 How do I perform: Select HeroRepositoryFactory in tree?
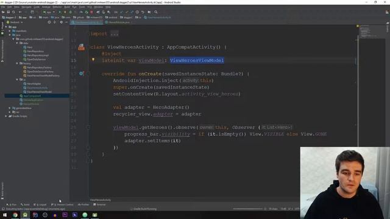coord(37,68)
